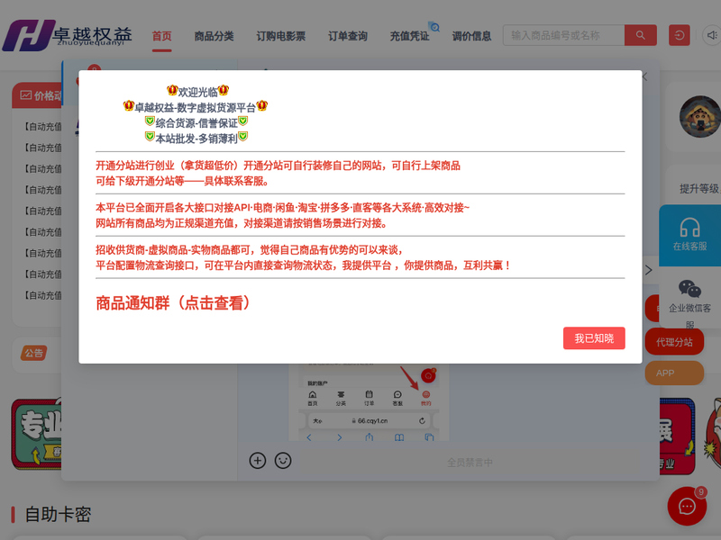The width and height of the screenshot is (721, 540).
Task: Click the 卓越权益 site logo
Action: [68, 35]
